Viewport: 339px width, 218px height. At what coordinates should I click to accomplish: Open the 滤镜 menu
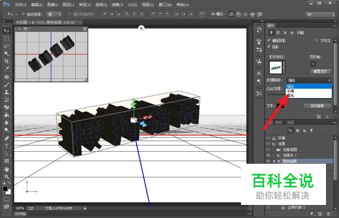point(117,5)
